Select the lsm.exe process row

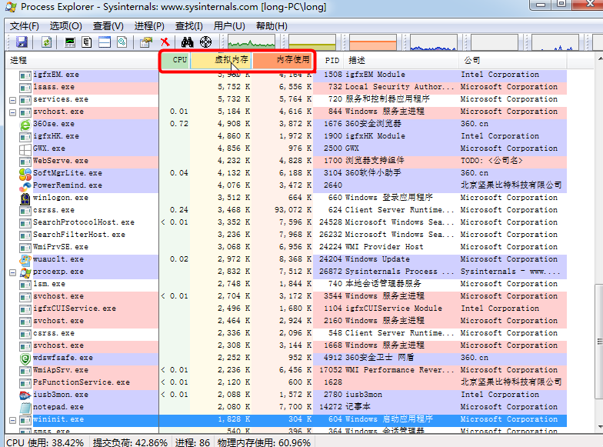click(286, 285)
